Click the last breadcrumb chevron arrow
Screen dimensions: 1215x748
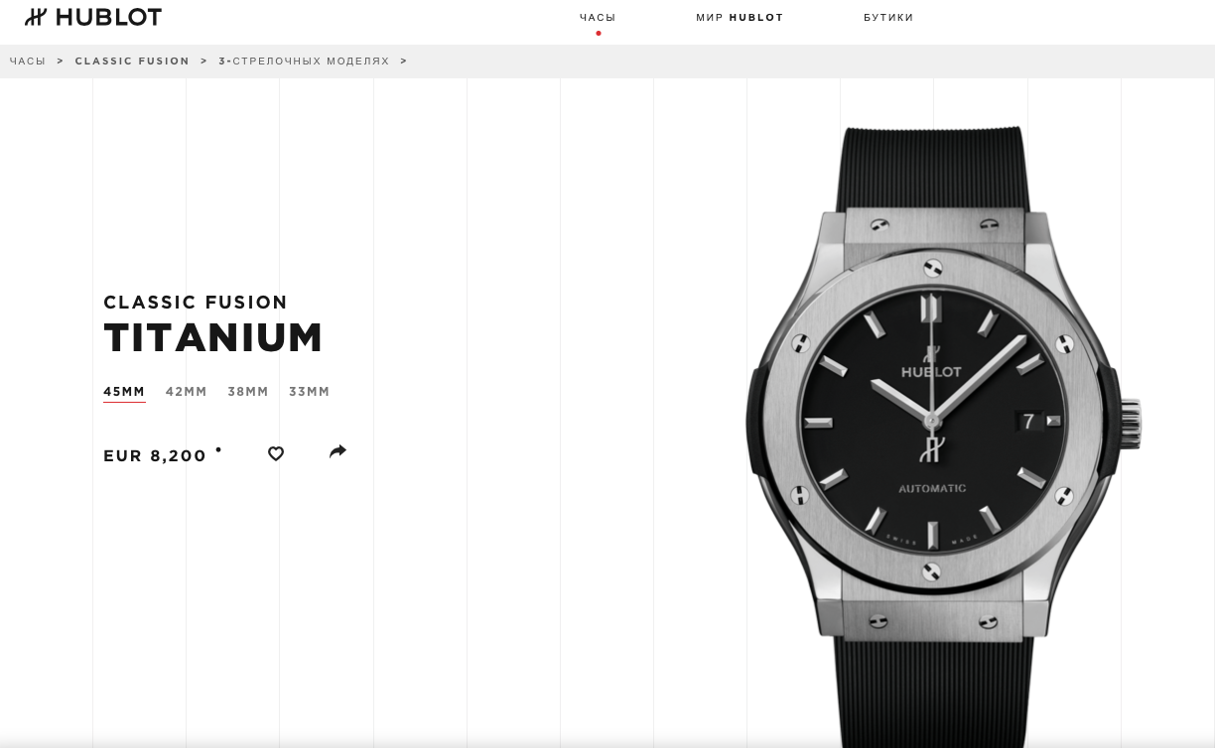(x=404, y=62)
